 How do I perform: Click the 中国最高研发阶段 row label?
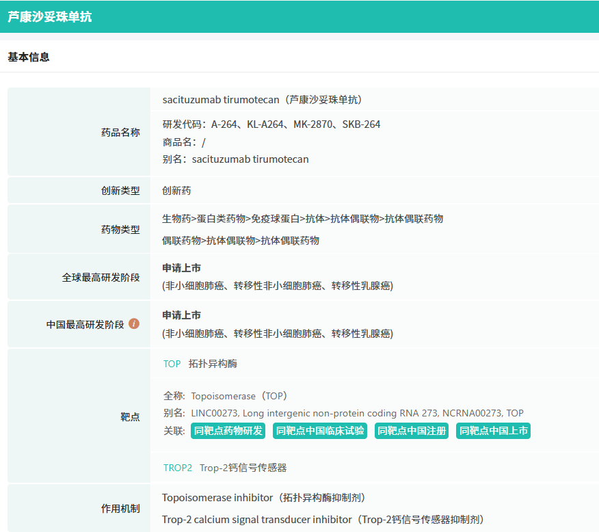click(85, 324)
